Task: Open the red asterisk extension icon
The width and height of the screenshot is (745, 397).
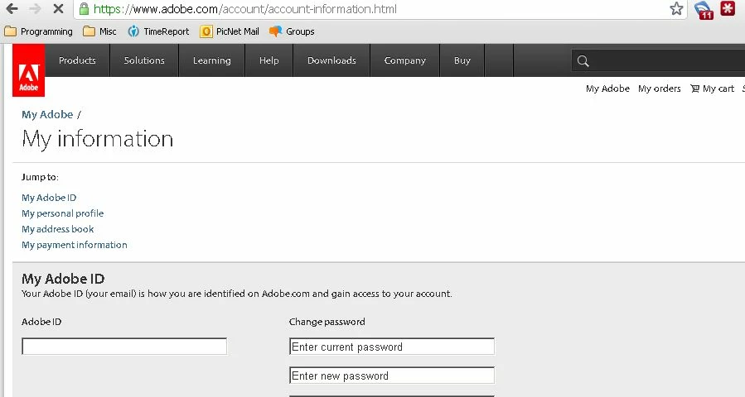Action: tap(728, 8)
